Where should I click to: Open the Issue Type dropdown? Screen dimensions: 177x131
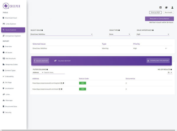click(x=119, y=34)
